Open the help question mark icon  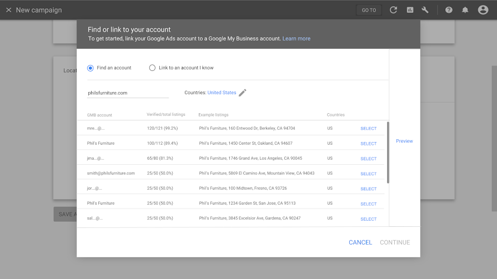449,10
